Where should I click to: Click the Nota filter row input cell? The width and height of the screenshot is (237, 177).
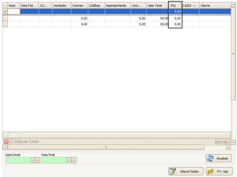pos(14,12)
